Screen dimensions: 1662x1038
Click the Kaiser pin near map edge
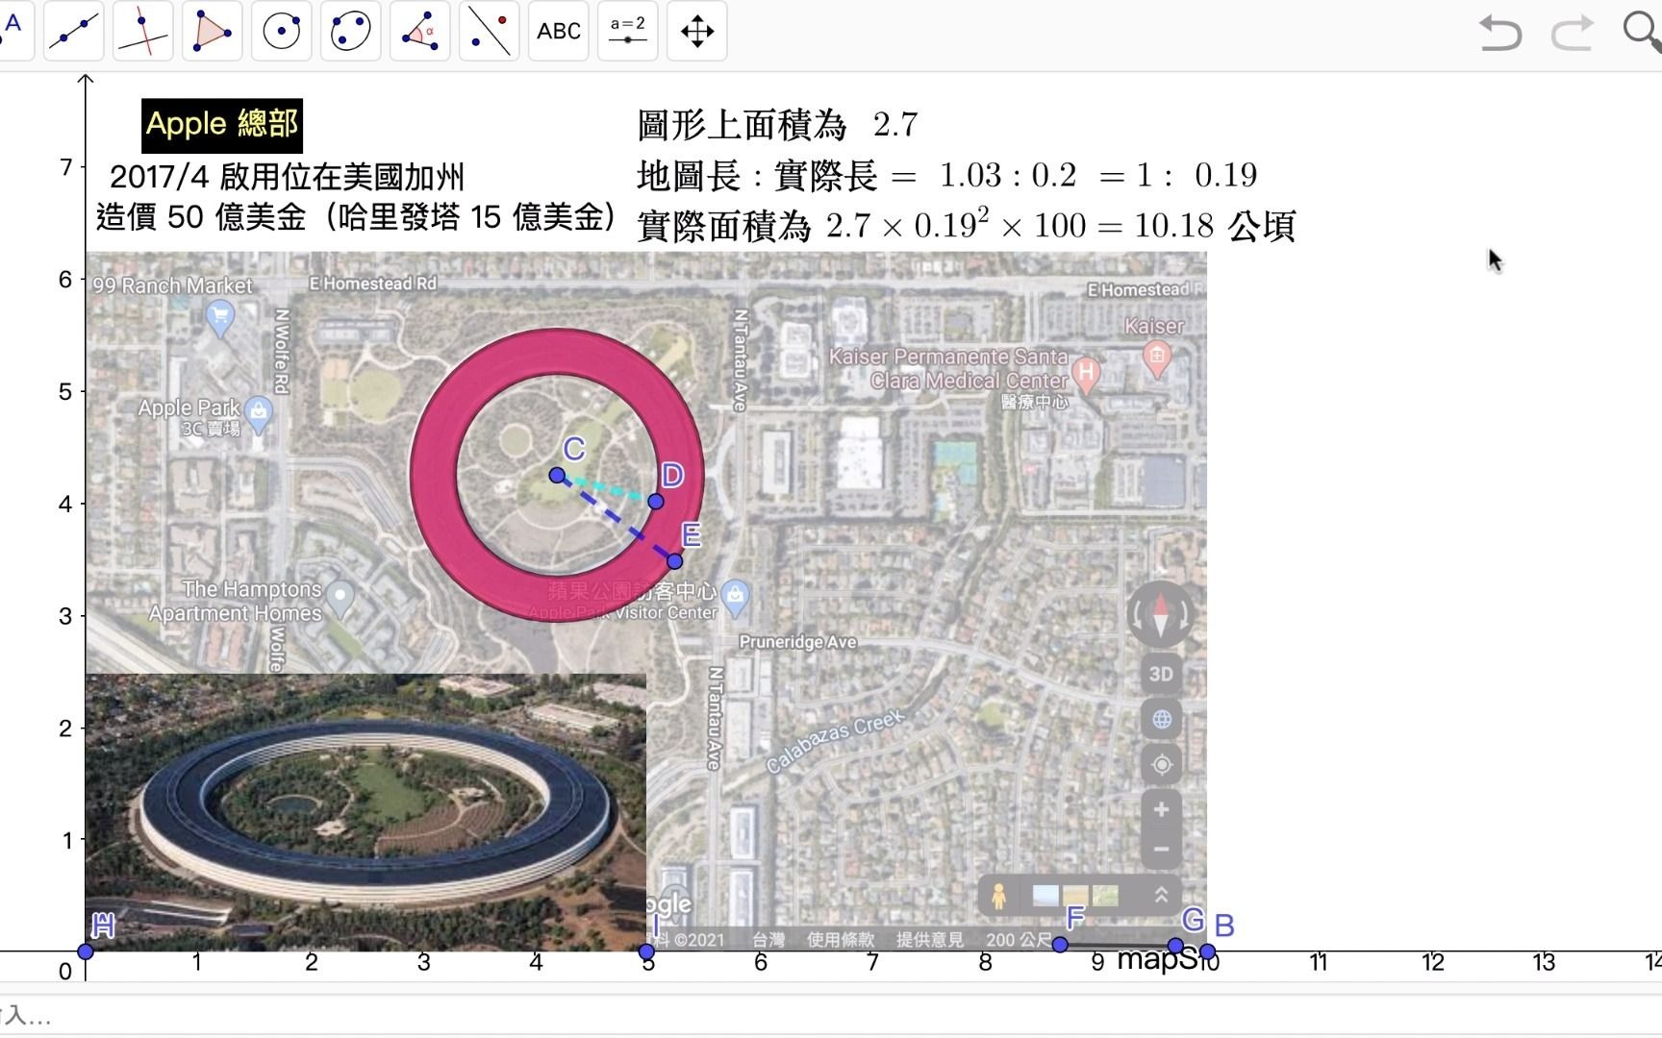(x=1157, y=358)
